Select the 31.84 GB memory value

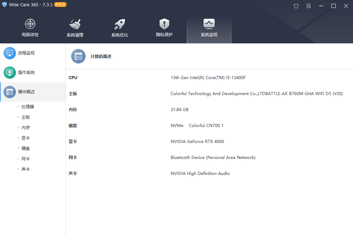(x=179, y=110)
